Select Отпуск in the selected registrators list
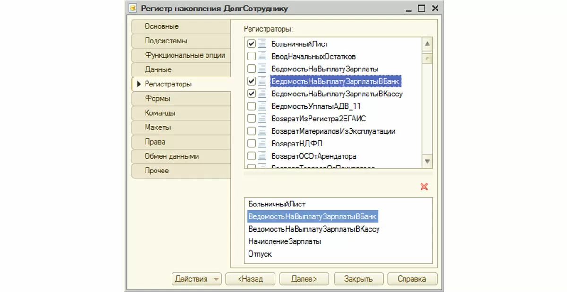Image resolution: width=567 pixels, height=292 pixels. (260, 254)
